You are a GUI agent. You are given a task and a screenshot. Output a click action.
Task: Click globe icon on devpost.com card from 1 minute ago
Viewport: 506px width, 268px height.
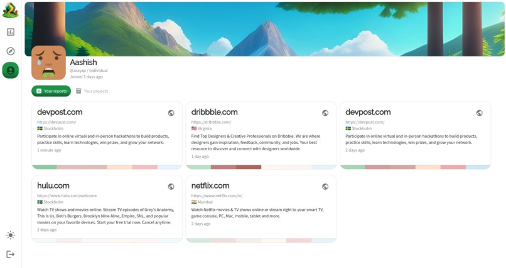171,113
